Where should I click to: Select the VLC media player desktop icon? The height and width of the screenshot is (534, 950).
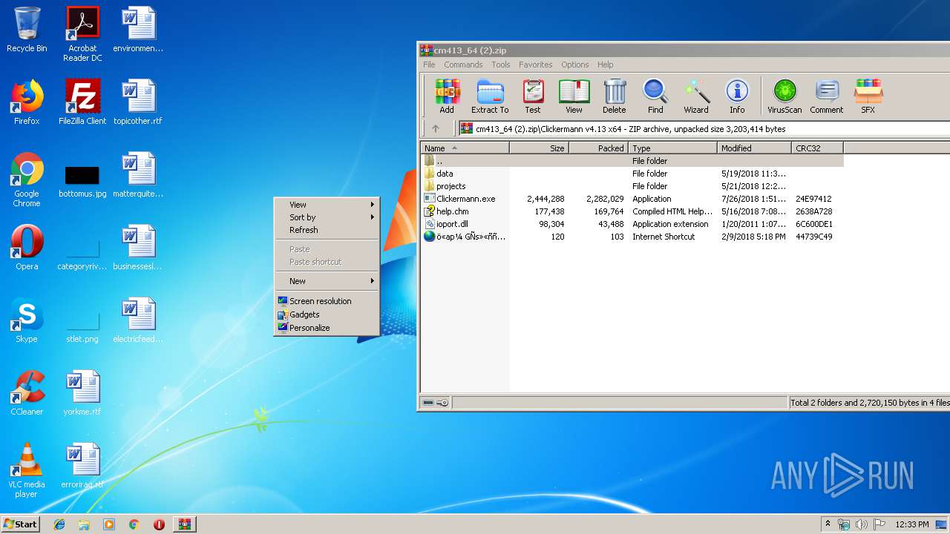click(27, 470)
